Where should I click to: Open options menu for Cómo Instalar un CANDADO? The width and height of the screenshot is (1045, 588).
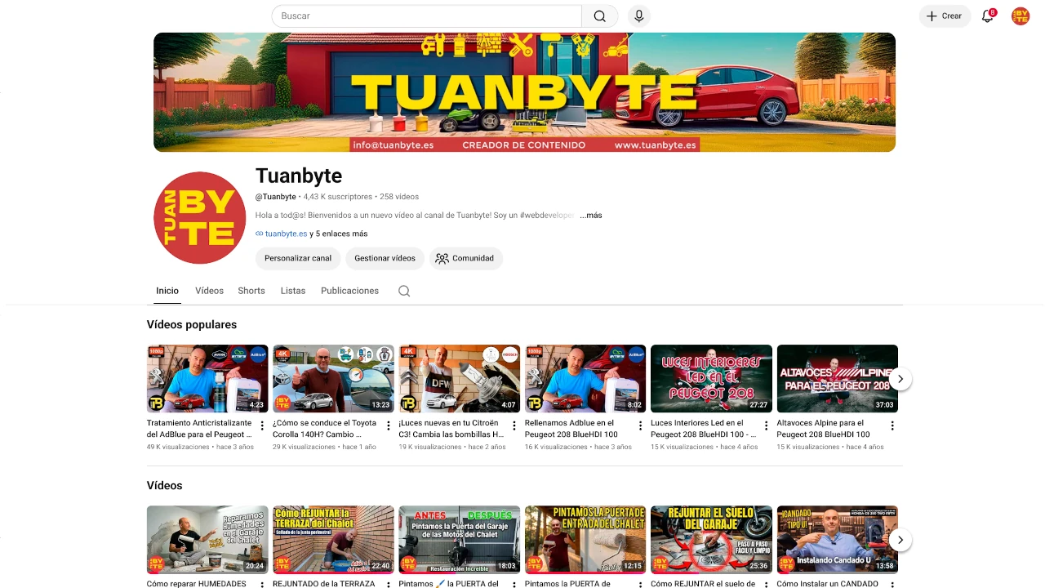pyautogui.click(x=892, y=585)
